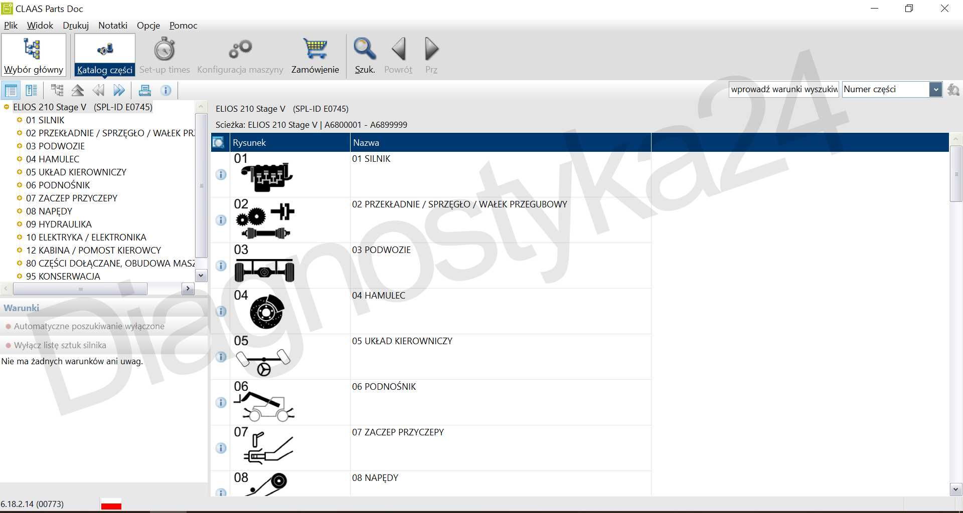Collapse the ELIOS 210 Stage V tree root
This screenshot has height=513, width=963.
point(7,107)
